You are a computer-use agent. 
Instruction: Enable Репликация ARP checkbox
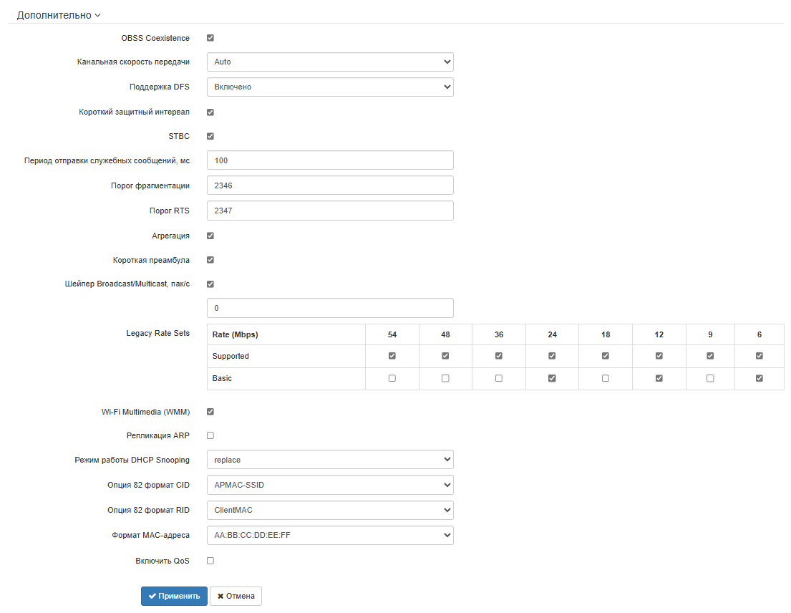click(210, 435)
